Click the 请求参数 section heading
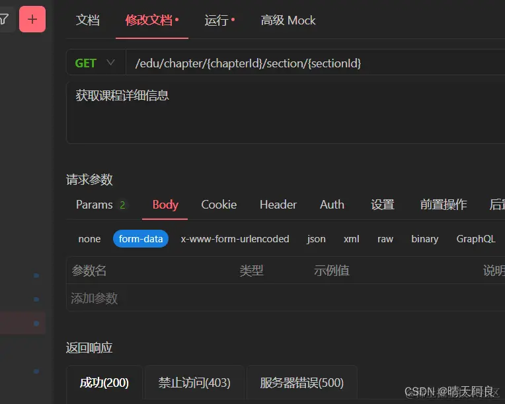Viewport: 505px width, 404px height. pos(89,180)
